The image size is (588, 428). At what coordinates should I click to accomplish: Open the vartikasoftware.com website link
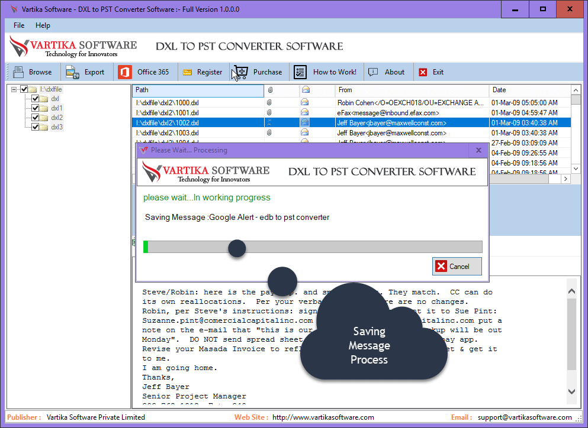coord(323,417)
